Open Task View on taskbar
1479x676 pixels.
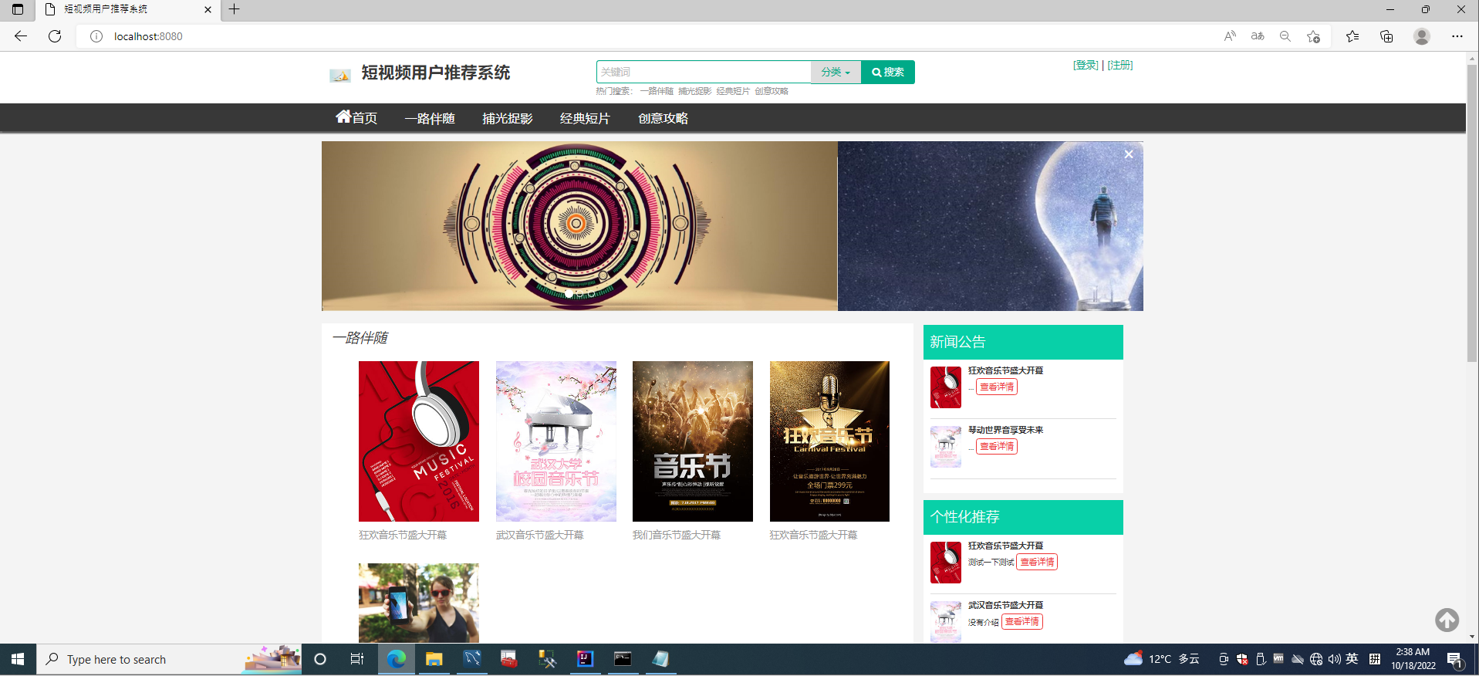pyautogui.click(x=356, y=659)
